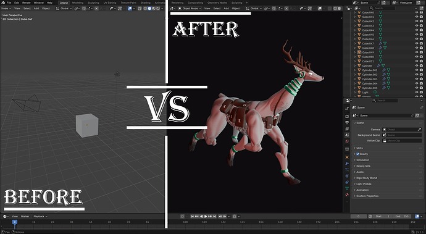Viewport: 426px width, 234px height.
Task: Click the modifier wrench icon beside Cube.047
Action: coord(380,43)
